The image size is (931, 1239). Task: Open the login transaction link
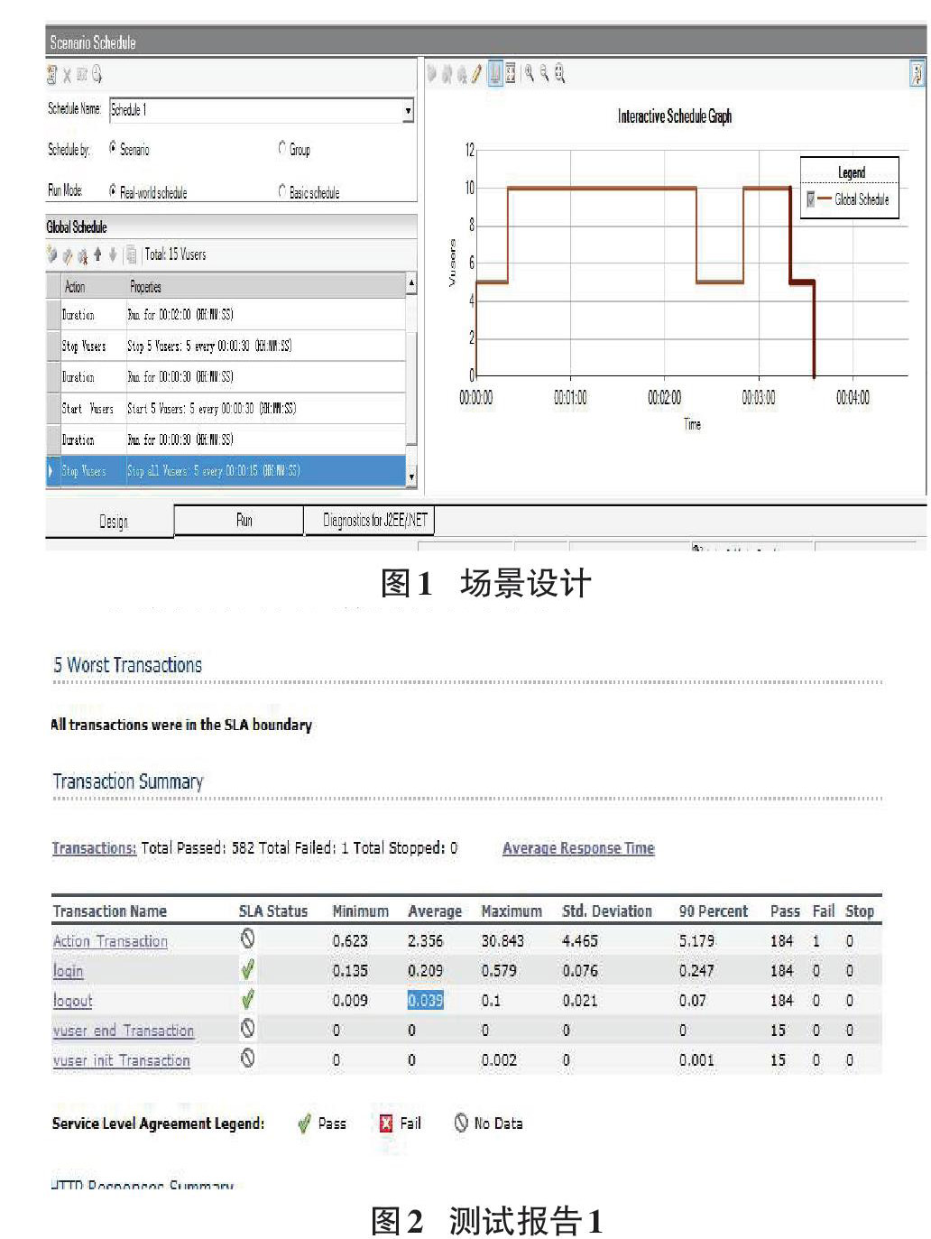(x=68, y=970)
